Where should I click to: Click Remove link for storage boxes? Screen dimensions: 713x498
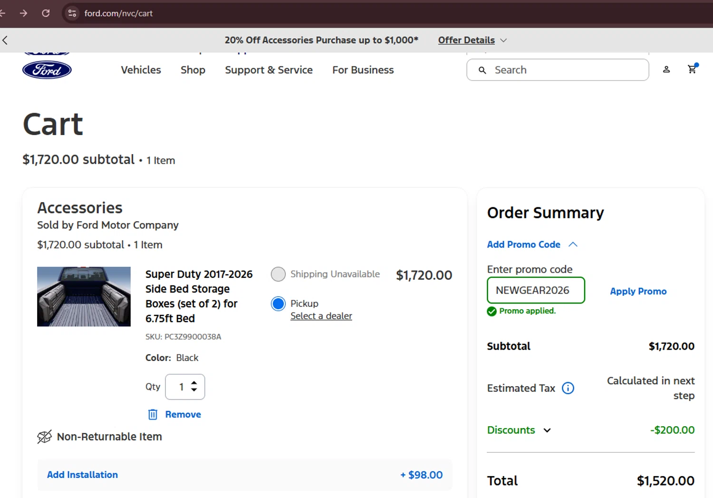[x=183, y=414]
